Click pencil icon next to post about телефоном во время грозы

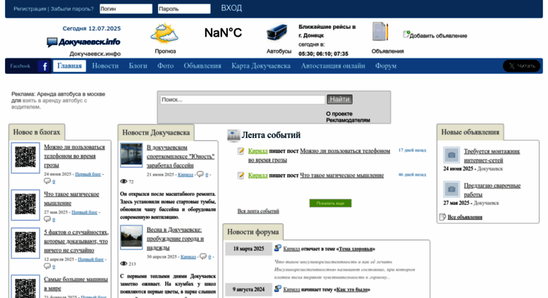(x=240, y=151)
